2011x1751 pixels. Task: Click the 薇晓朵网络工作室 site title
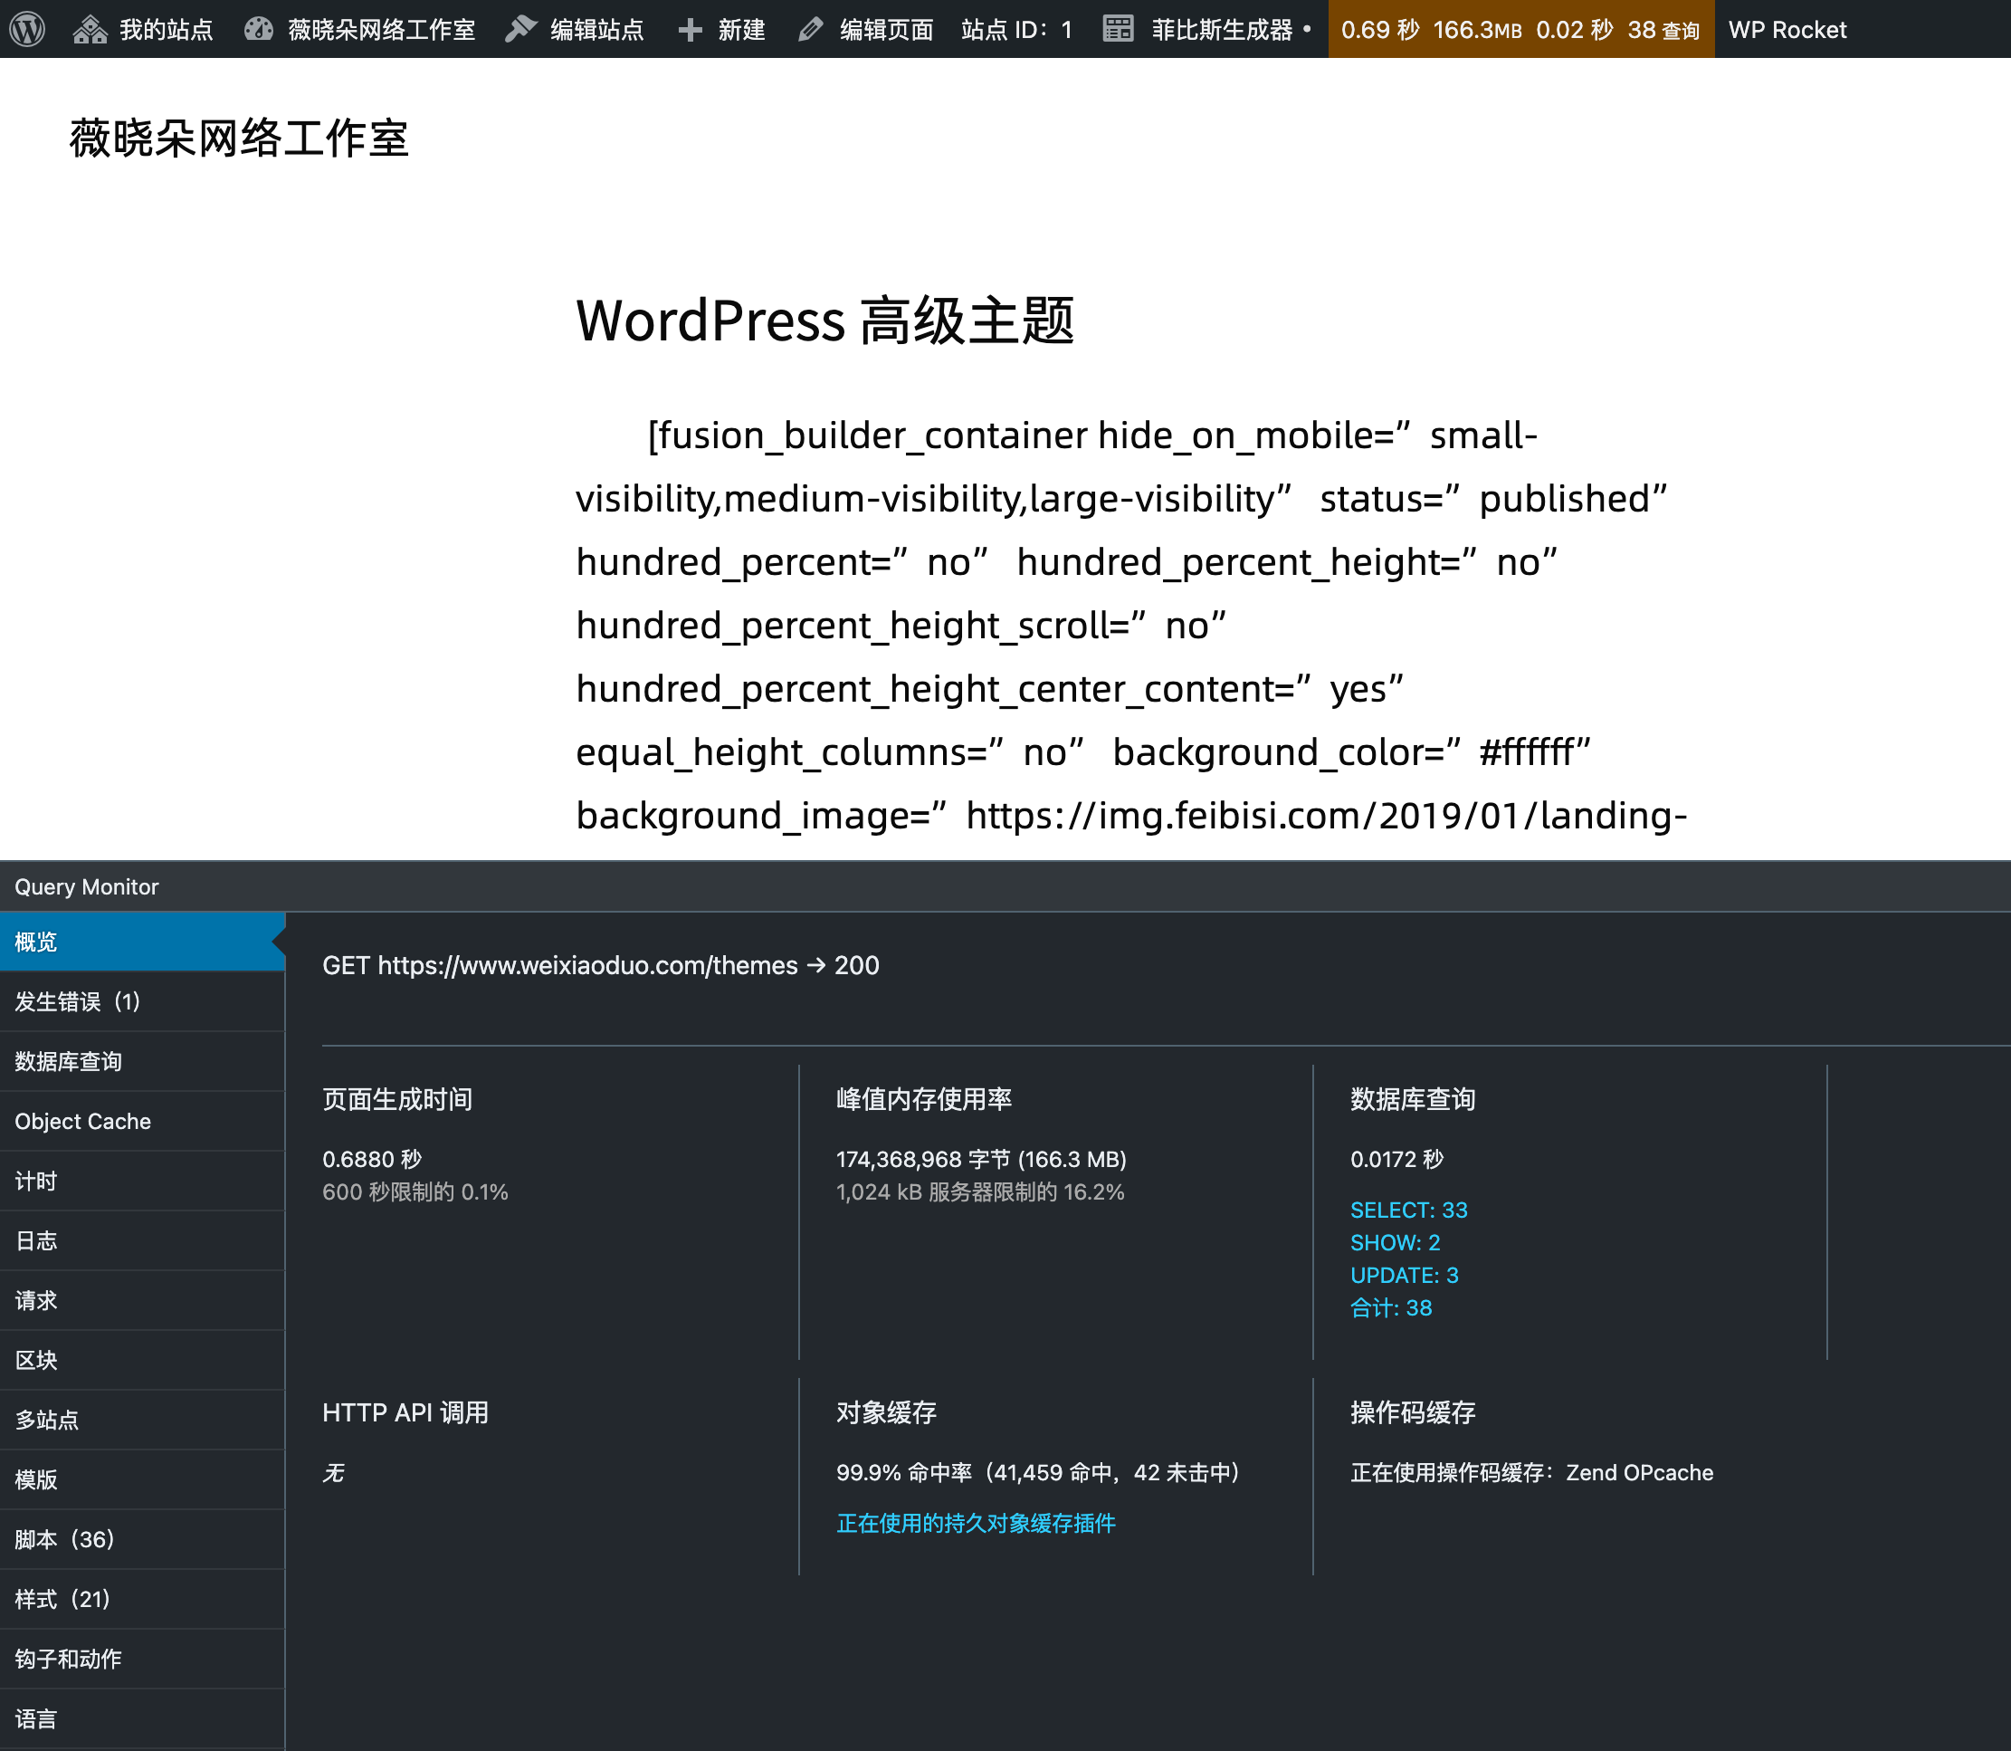point(238,139)
